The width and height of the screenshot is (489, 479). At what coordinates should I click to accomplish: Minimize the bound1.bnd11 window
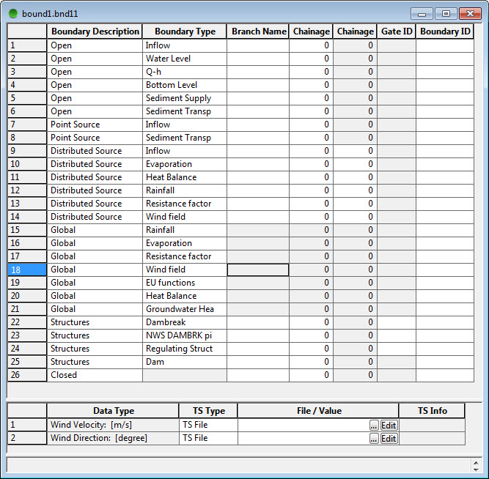pos(422,13)
